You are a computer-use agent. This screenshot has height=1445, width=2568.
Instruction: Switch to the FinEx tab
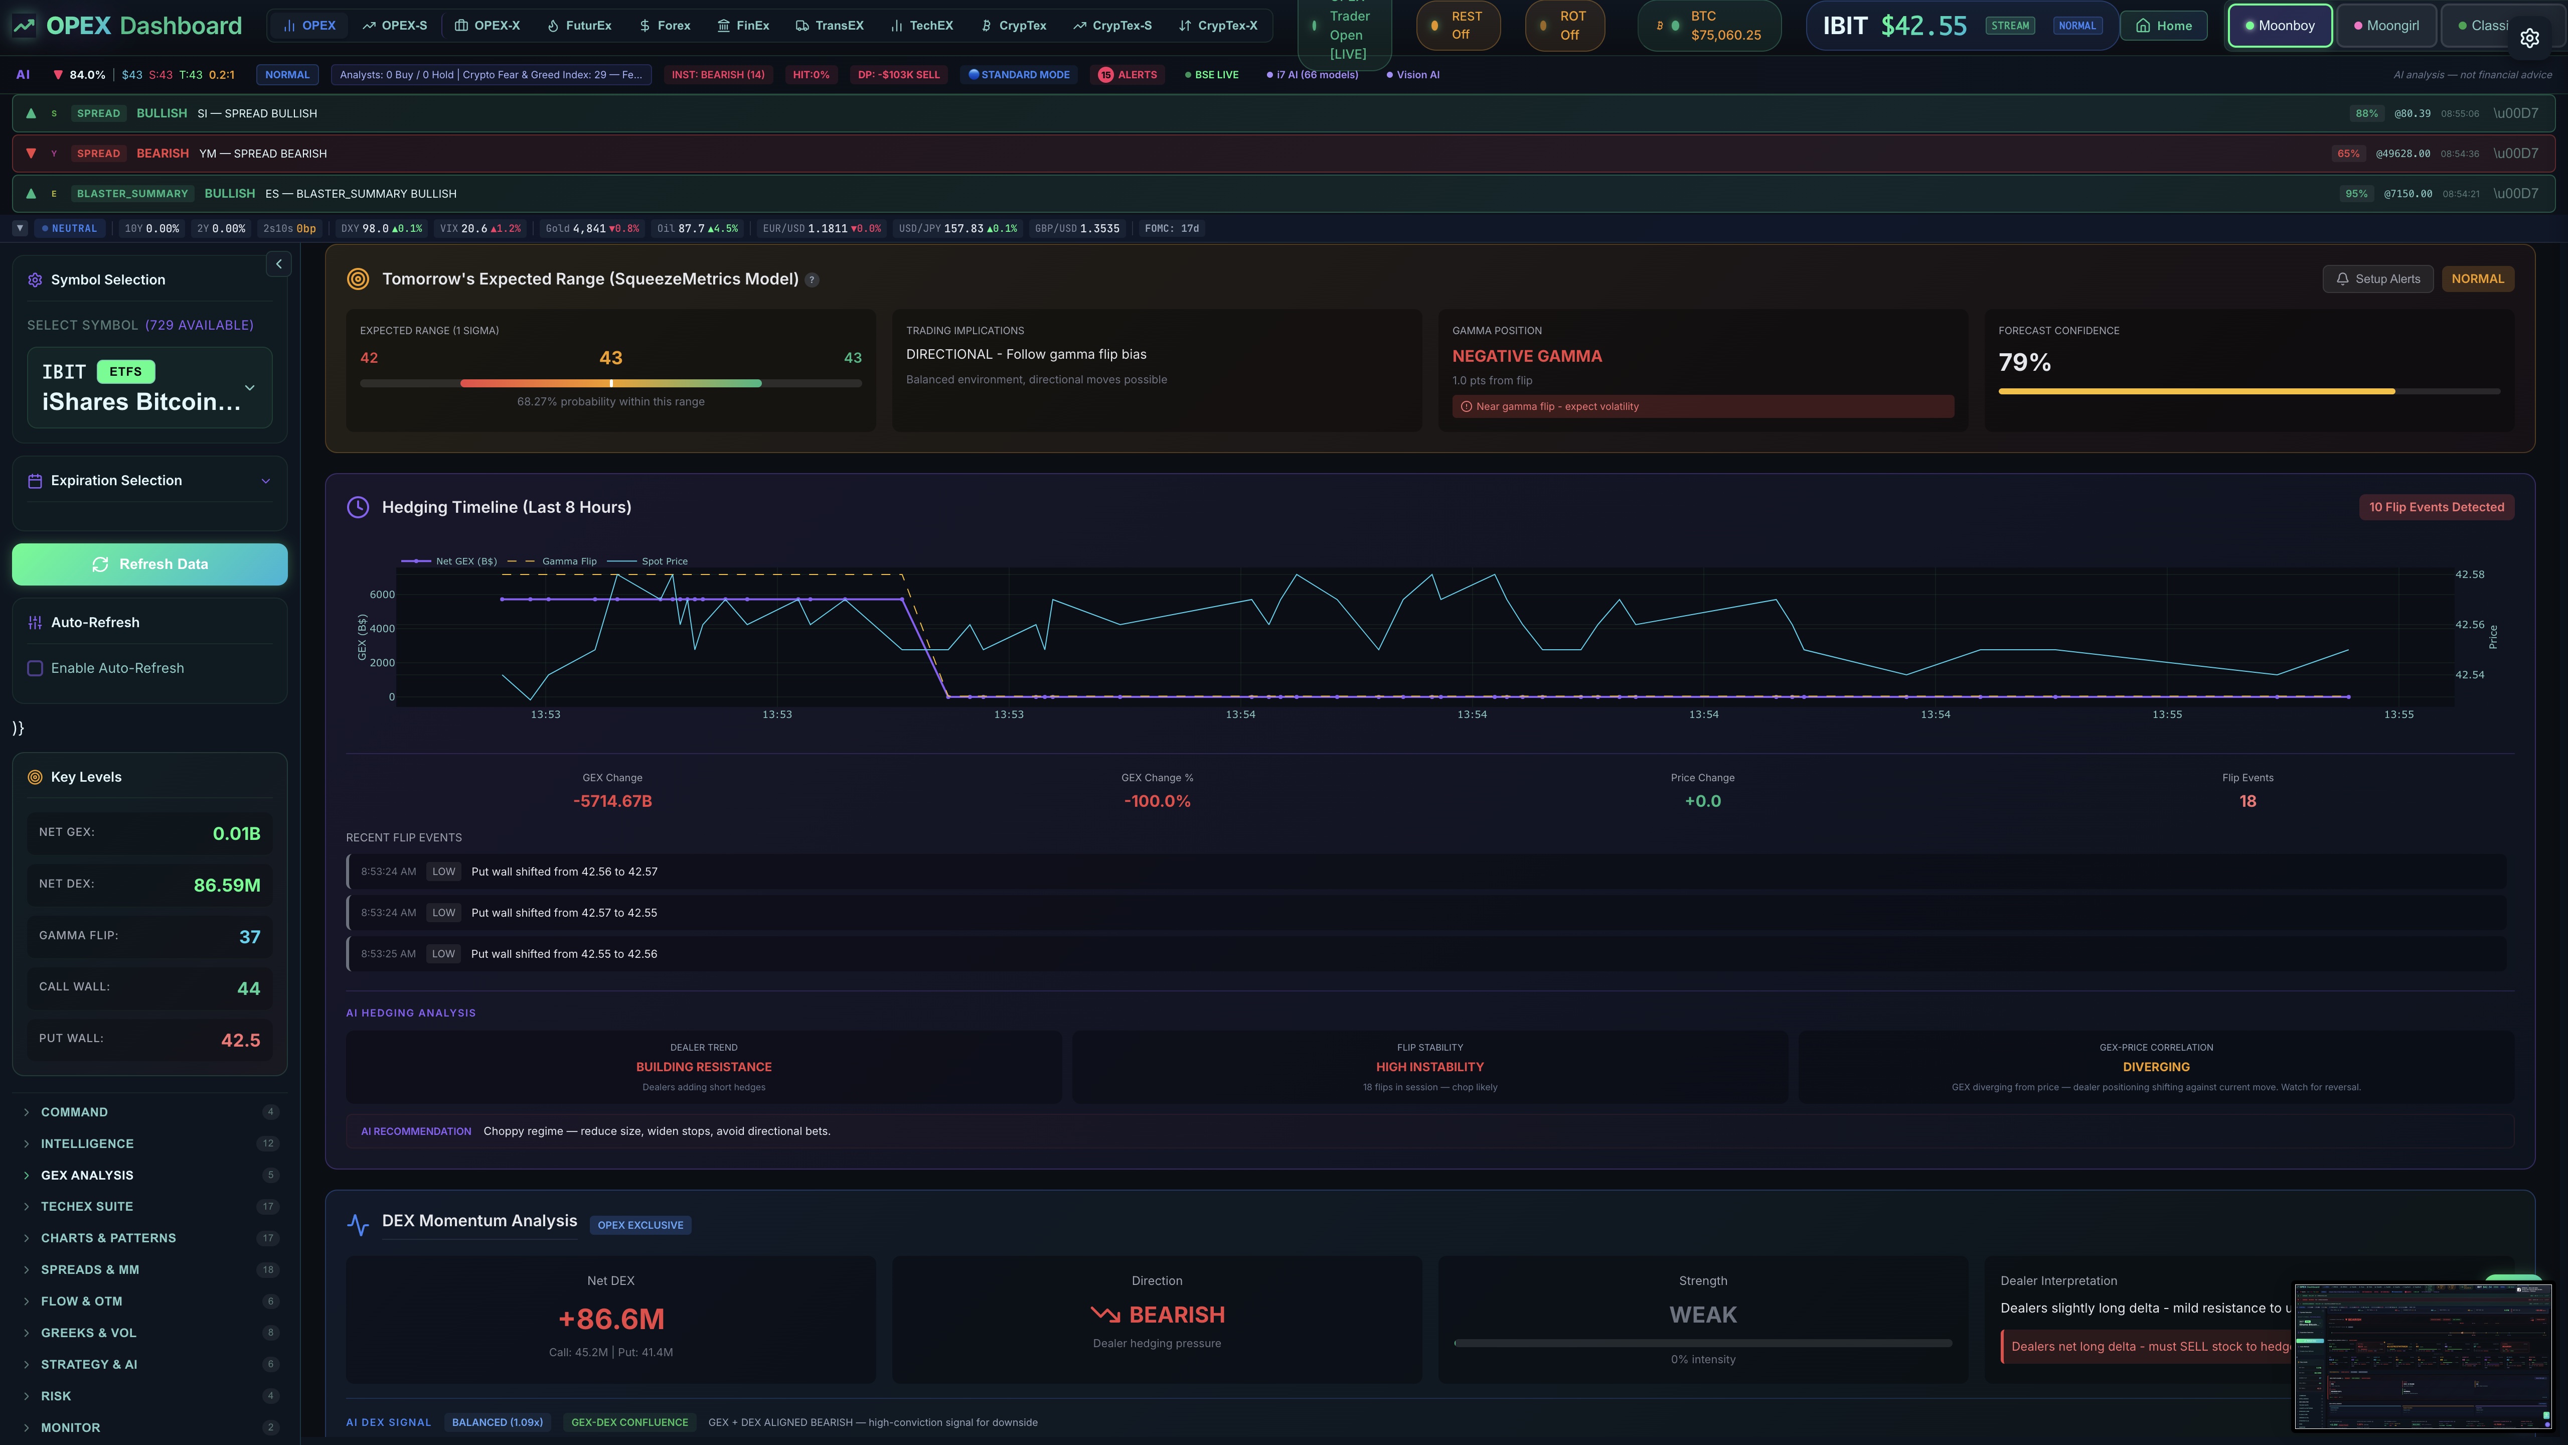(x=744, y=26)
